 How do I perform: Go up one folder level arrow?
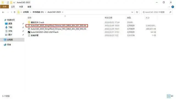click(15, 12)
